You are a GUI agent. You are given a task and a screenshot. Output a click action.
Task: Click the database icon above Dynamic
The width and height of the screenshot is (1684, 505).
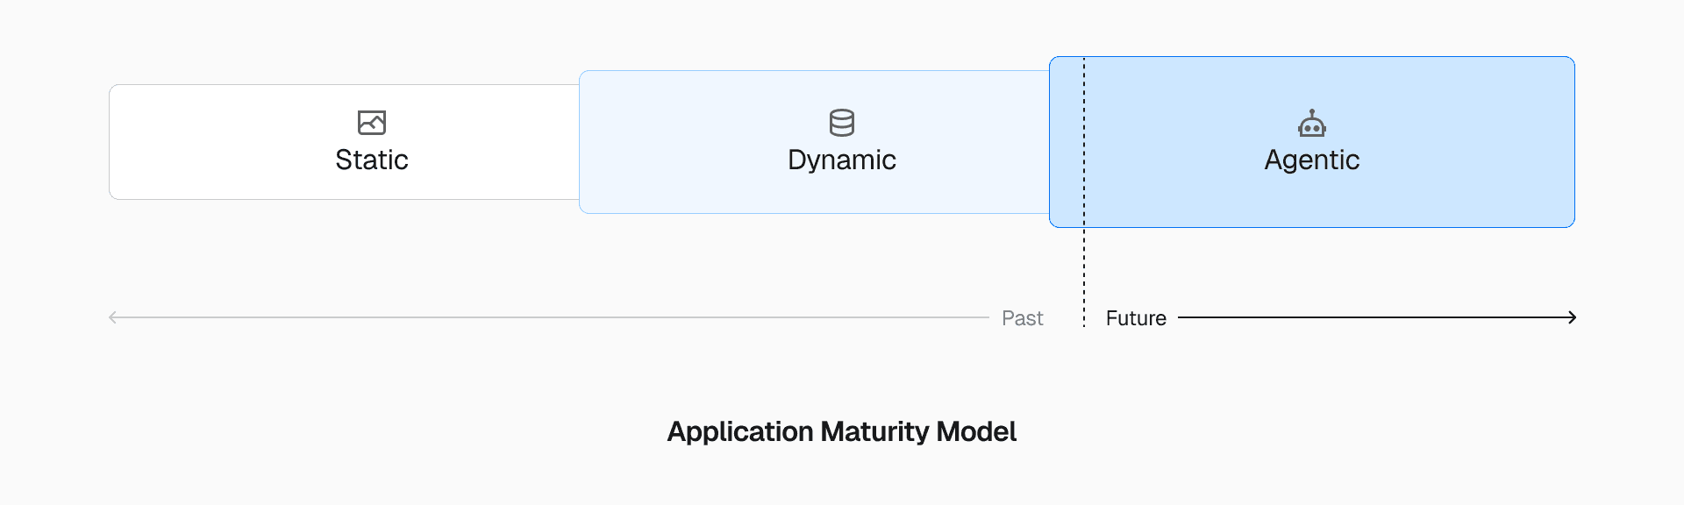pyautogui.click(x=842, y=123)
